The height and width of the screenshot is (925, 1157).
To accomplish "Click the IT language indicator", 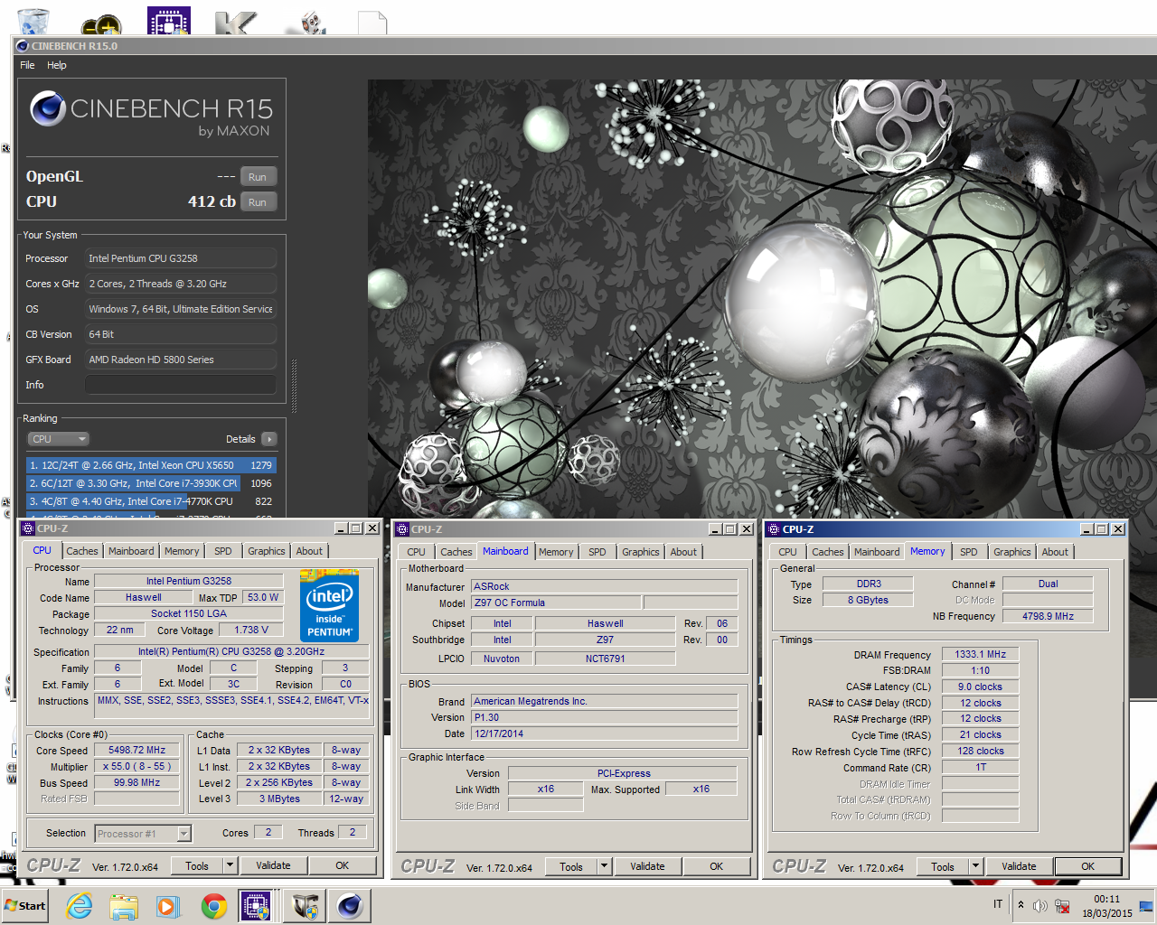I will 998,904.
